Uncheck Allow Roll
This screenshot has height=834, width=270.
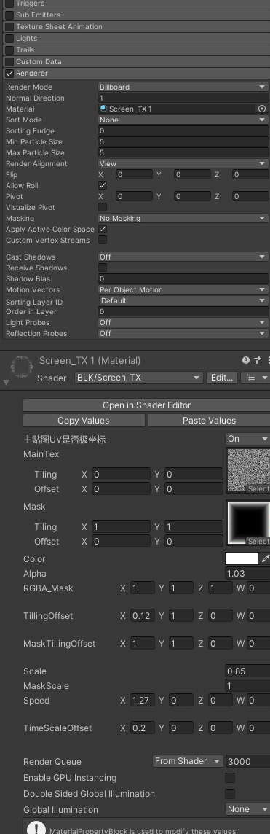[x=103, y=186]
